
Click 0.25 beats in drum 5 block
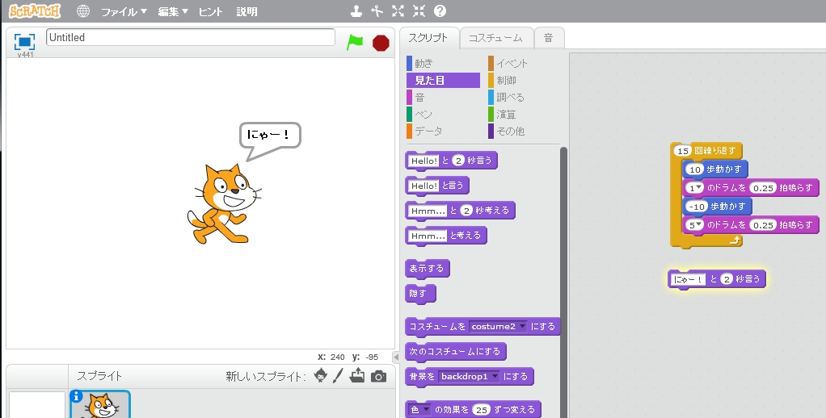[763, 225]
